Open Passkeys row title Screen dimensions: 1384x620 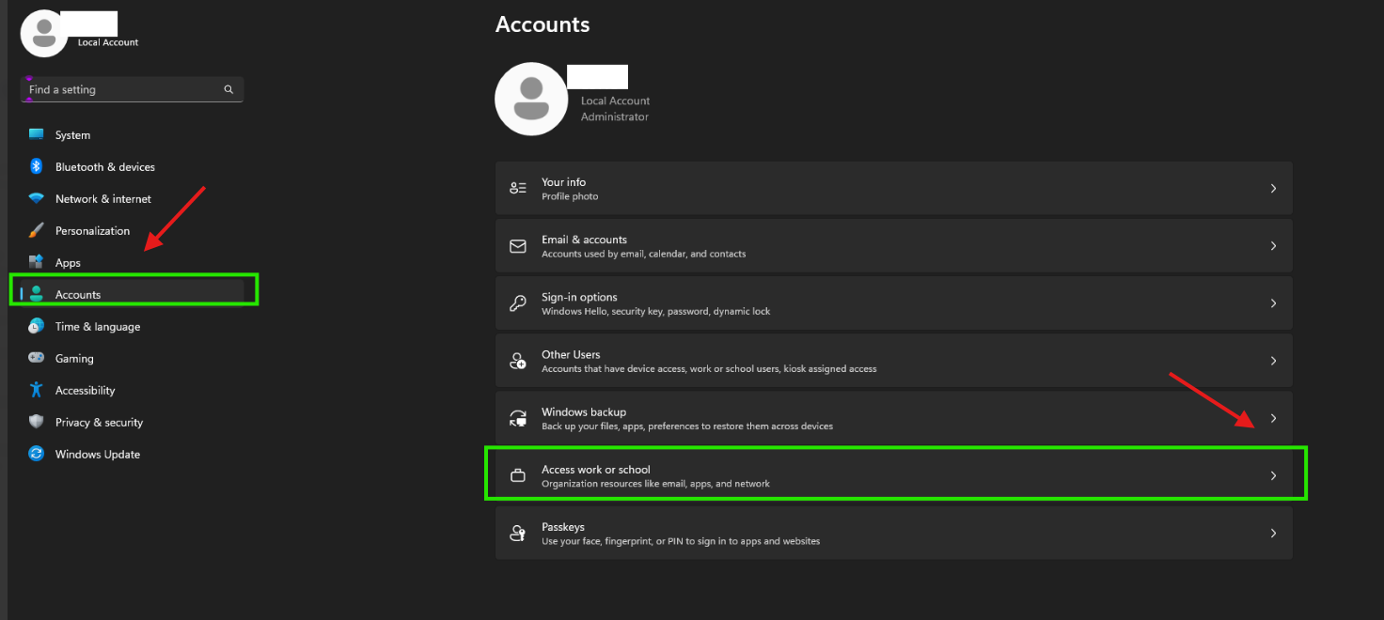pyautogui.click(x=563, y=527)
